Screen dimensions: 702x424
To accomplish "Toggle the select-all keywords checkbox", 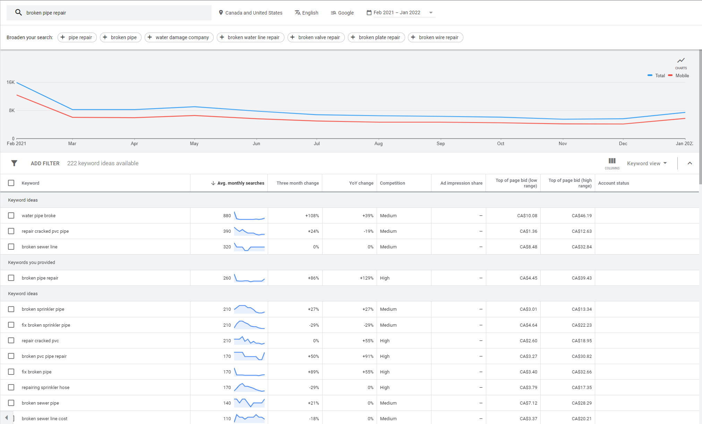I will click(11, 183).
